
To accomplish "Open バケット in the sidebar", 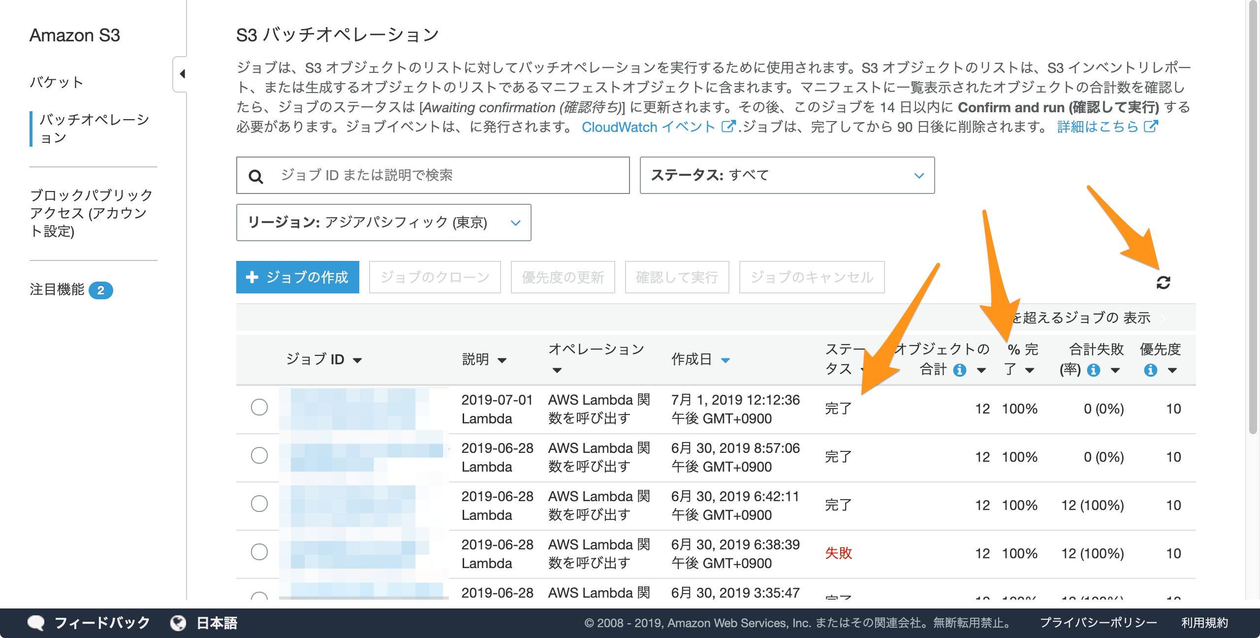I will 57,82.
